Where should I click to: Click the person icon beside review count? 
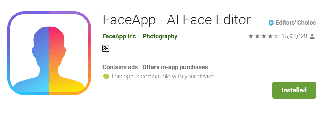312,36
